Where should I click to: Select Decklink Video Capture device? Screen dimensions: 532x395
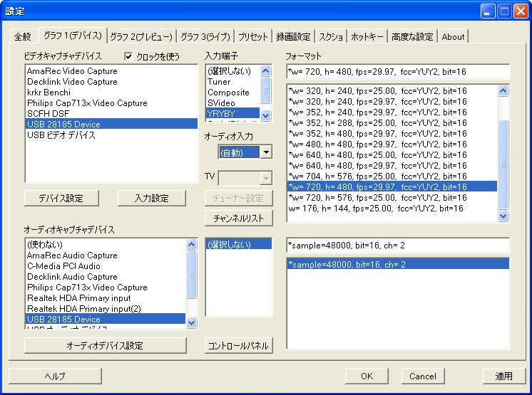tap(72, 82)
